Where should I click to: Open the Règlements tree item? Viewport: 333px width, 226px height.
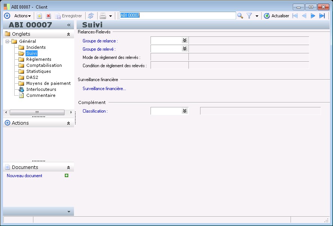pyautogui.click(x=39, y=59)
